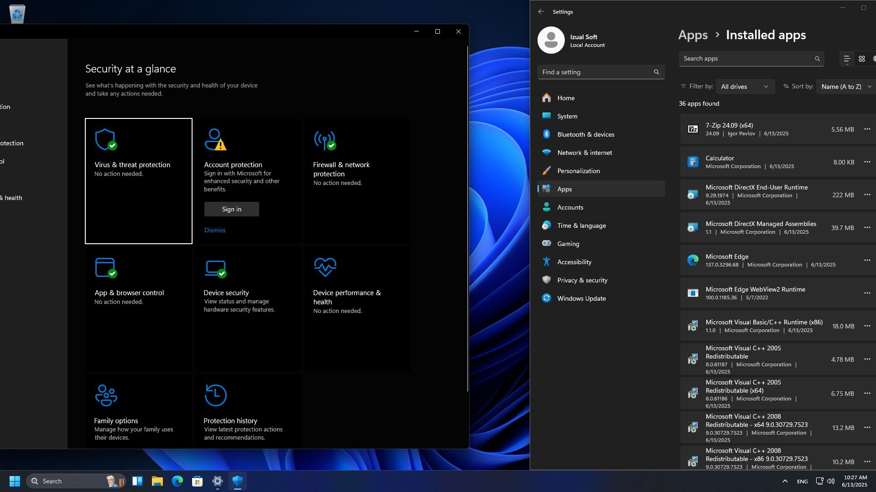Open Device security laptop icon

pyautogui.click(x=215, y=268)
